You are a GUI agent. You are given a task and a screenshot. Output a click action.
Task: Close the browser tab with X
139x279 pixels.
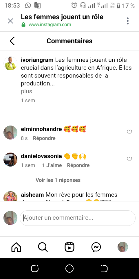coord(10,21)
